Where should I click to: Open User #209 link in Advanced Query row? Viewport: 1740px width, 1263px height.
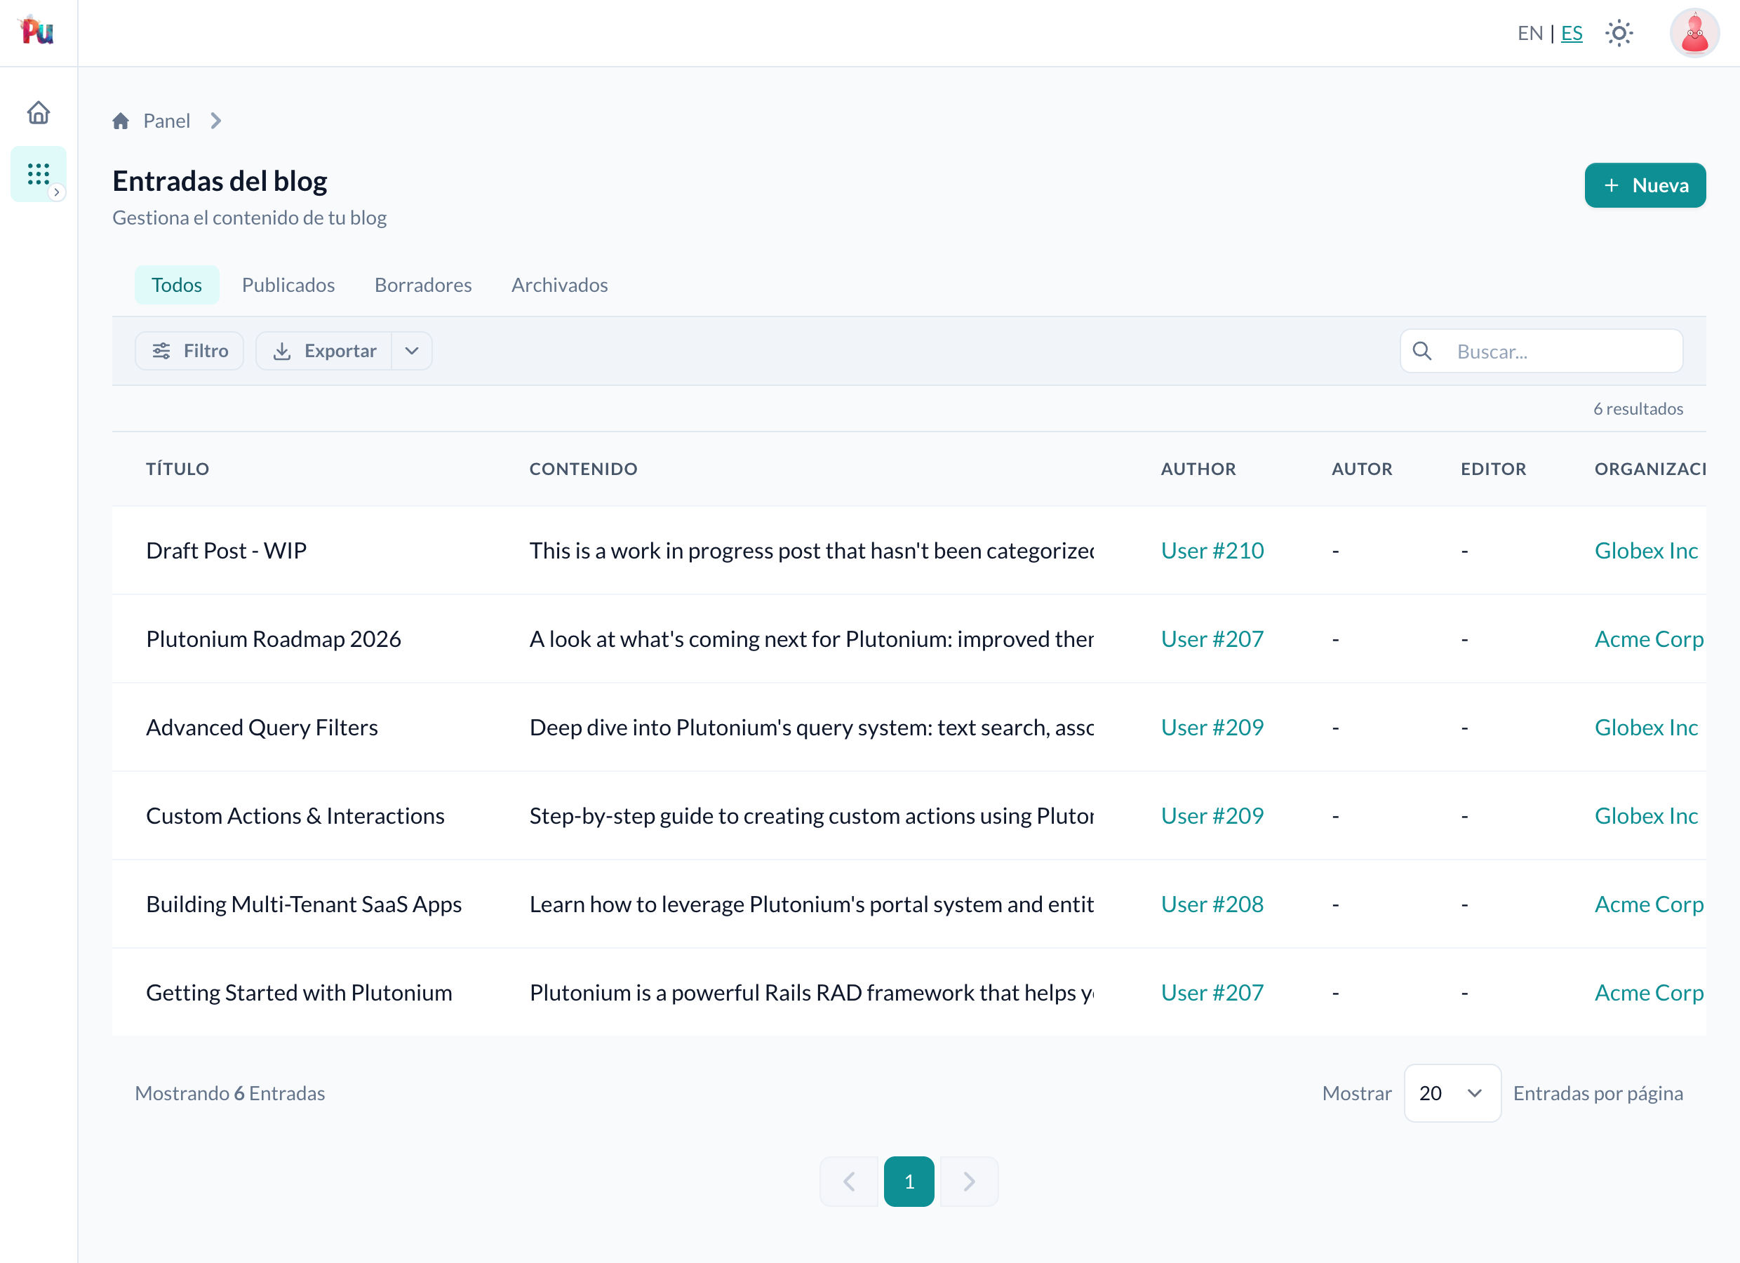coord(1212,728)
